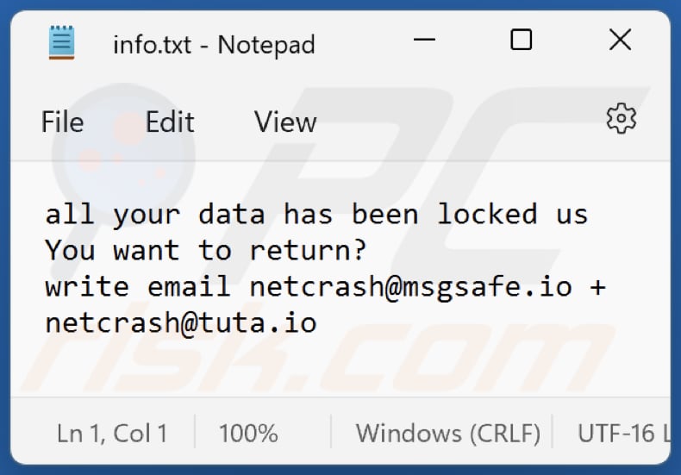681x475 pixels.
Task: Minimize the Notepad window
Action: point(424,40)
